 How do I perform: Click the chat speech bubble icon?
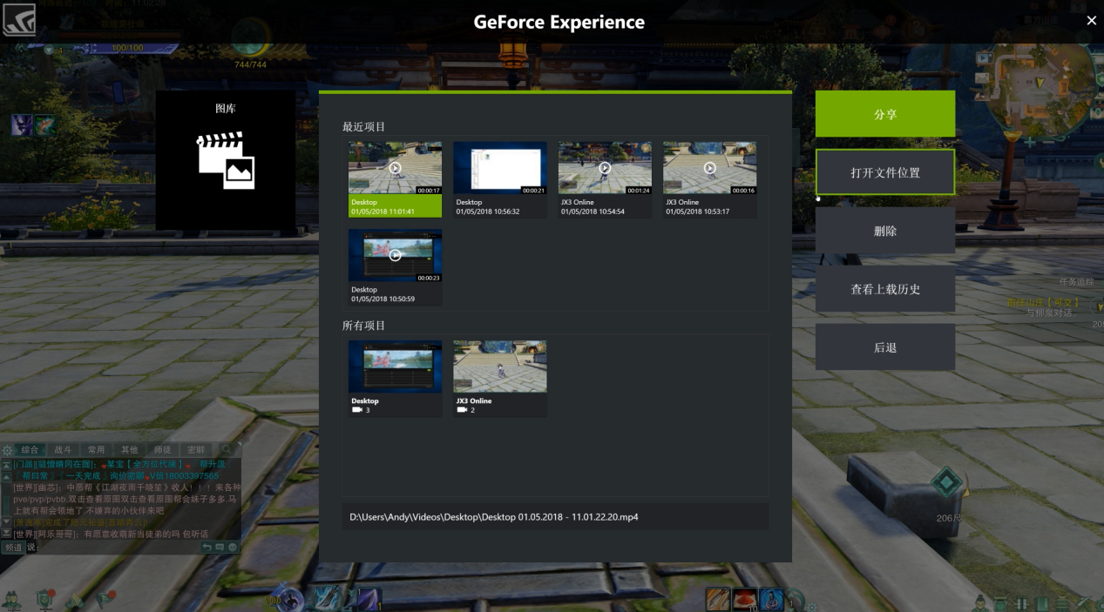[220, 548]
